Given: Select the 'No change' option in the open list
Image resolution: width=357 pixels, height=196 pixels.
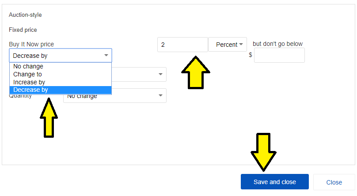Looking at the screenshot, I should pos(28,66).
